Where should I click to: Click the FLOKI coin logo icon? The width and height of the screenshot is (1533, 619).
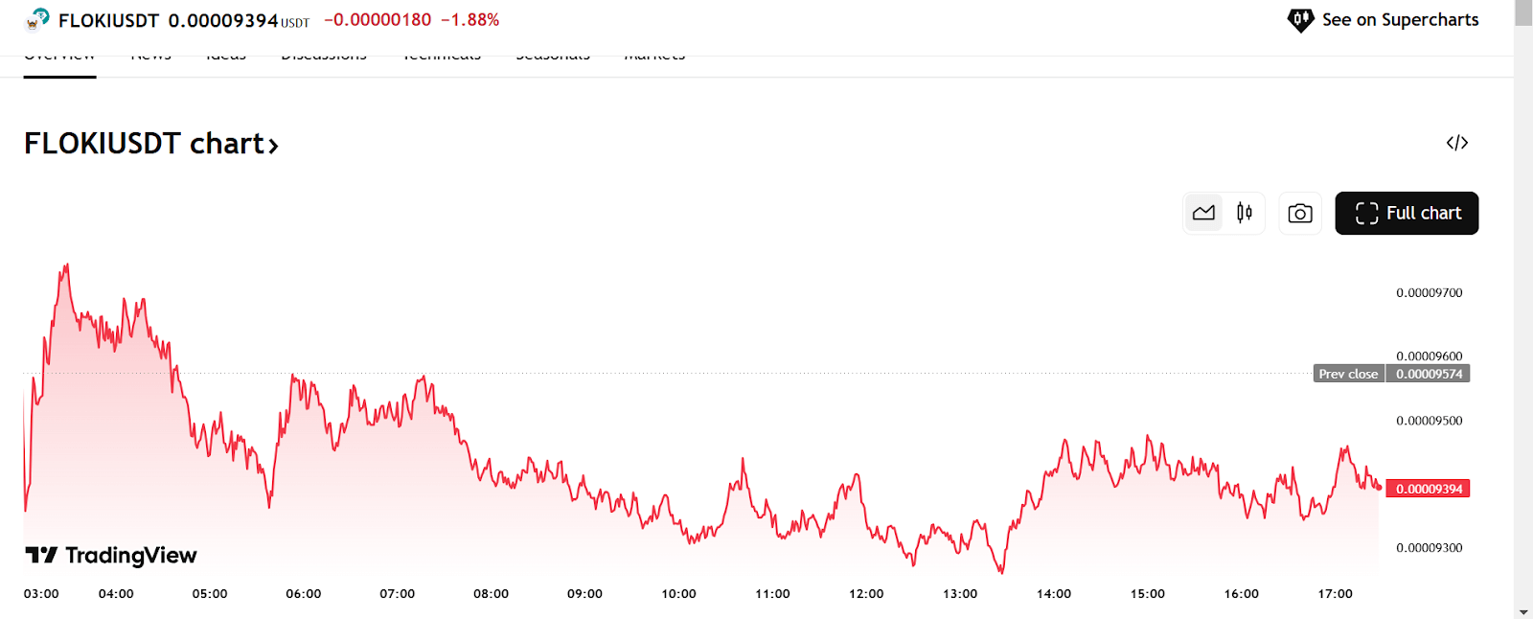pos(37,20)
